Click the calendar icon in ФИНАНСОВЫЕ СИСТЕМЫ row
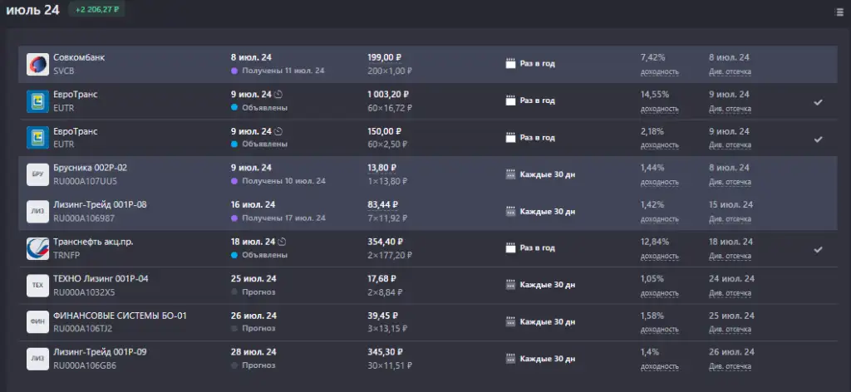The image size is (851, 392). click(510, 321)
